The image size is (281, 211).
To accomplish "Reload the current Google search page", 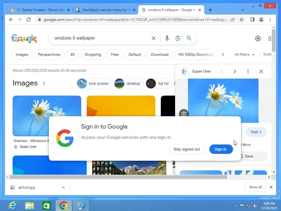I will 29,20.
